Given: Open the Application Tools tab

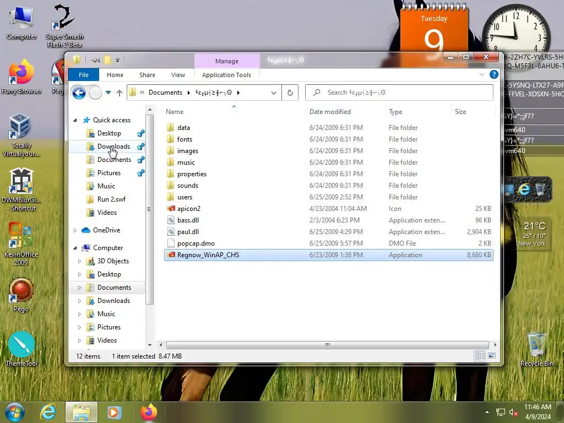Looking at the screenshot, I should [226, 75].
